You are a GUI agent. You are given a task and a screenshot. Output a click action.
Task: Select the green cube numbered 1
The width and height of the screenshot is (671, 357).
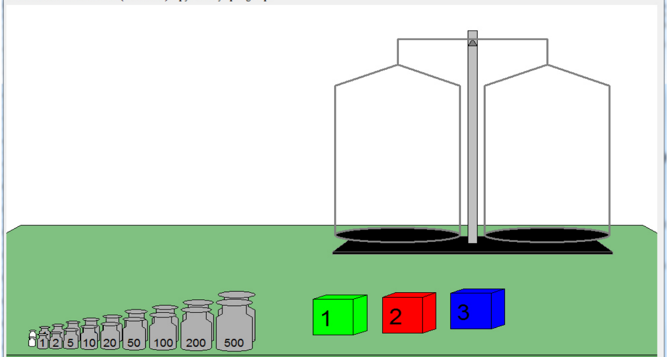pos(340,315)
